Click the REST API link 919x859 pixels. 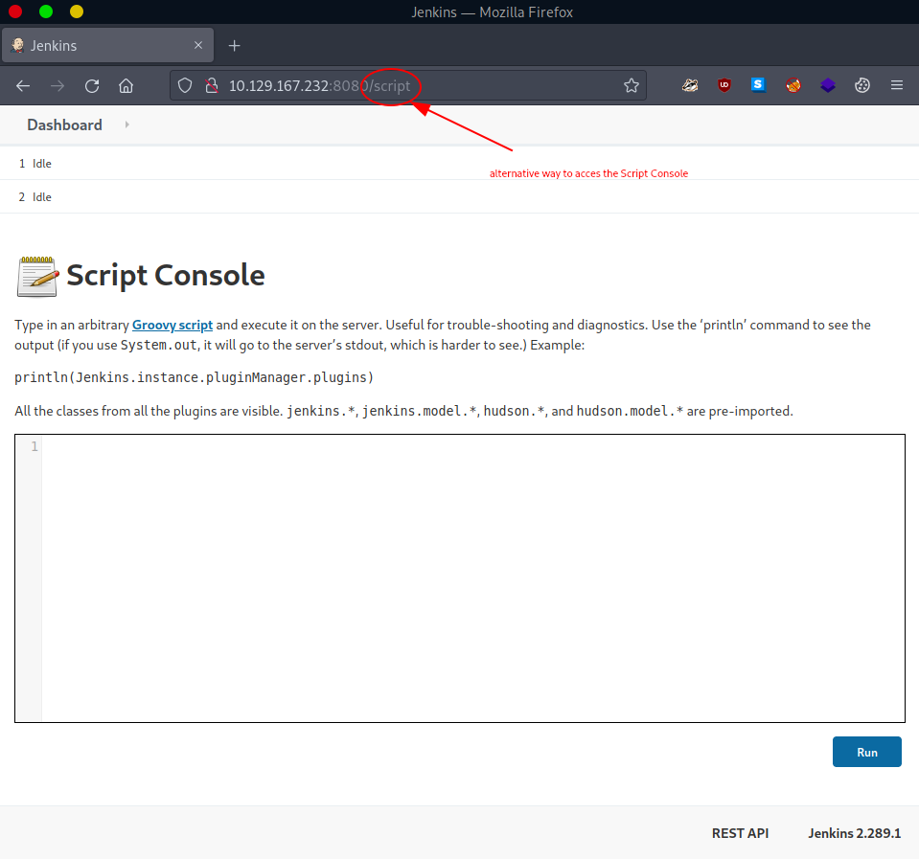click(x=740, y=833)
